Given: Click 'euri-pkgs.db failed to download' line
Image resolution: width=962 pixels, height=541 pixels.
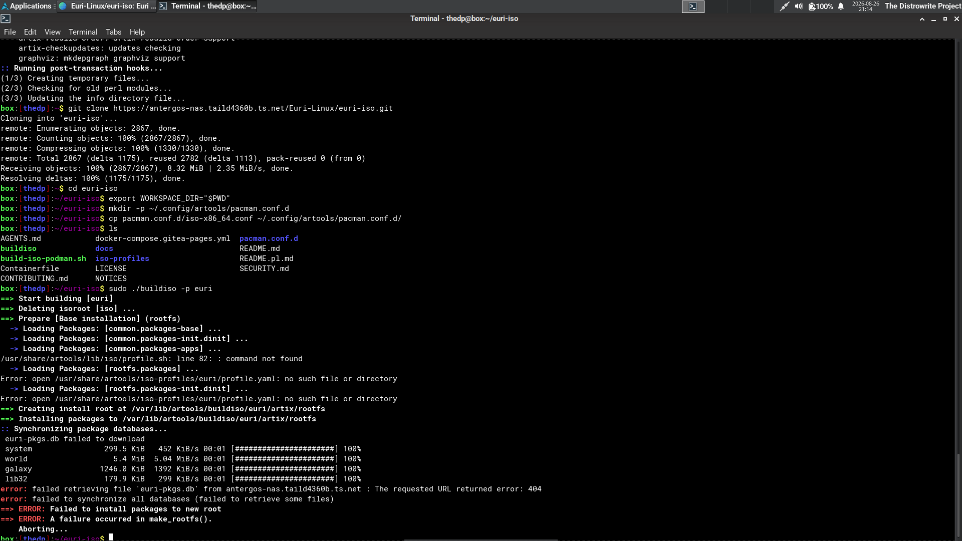Looking at the screenshot, I should tap(75, 439).
